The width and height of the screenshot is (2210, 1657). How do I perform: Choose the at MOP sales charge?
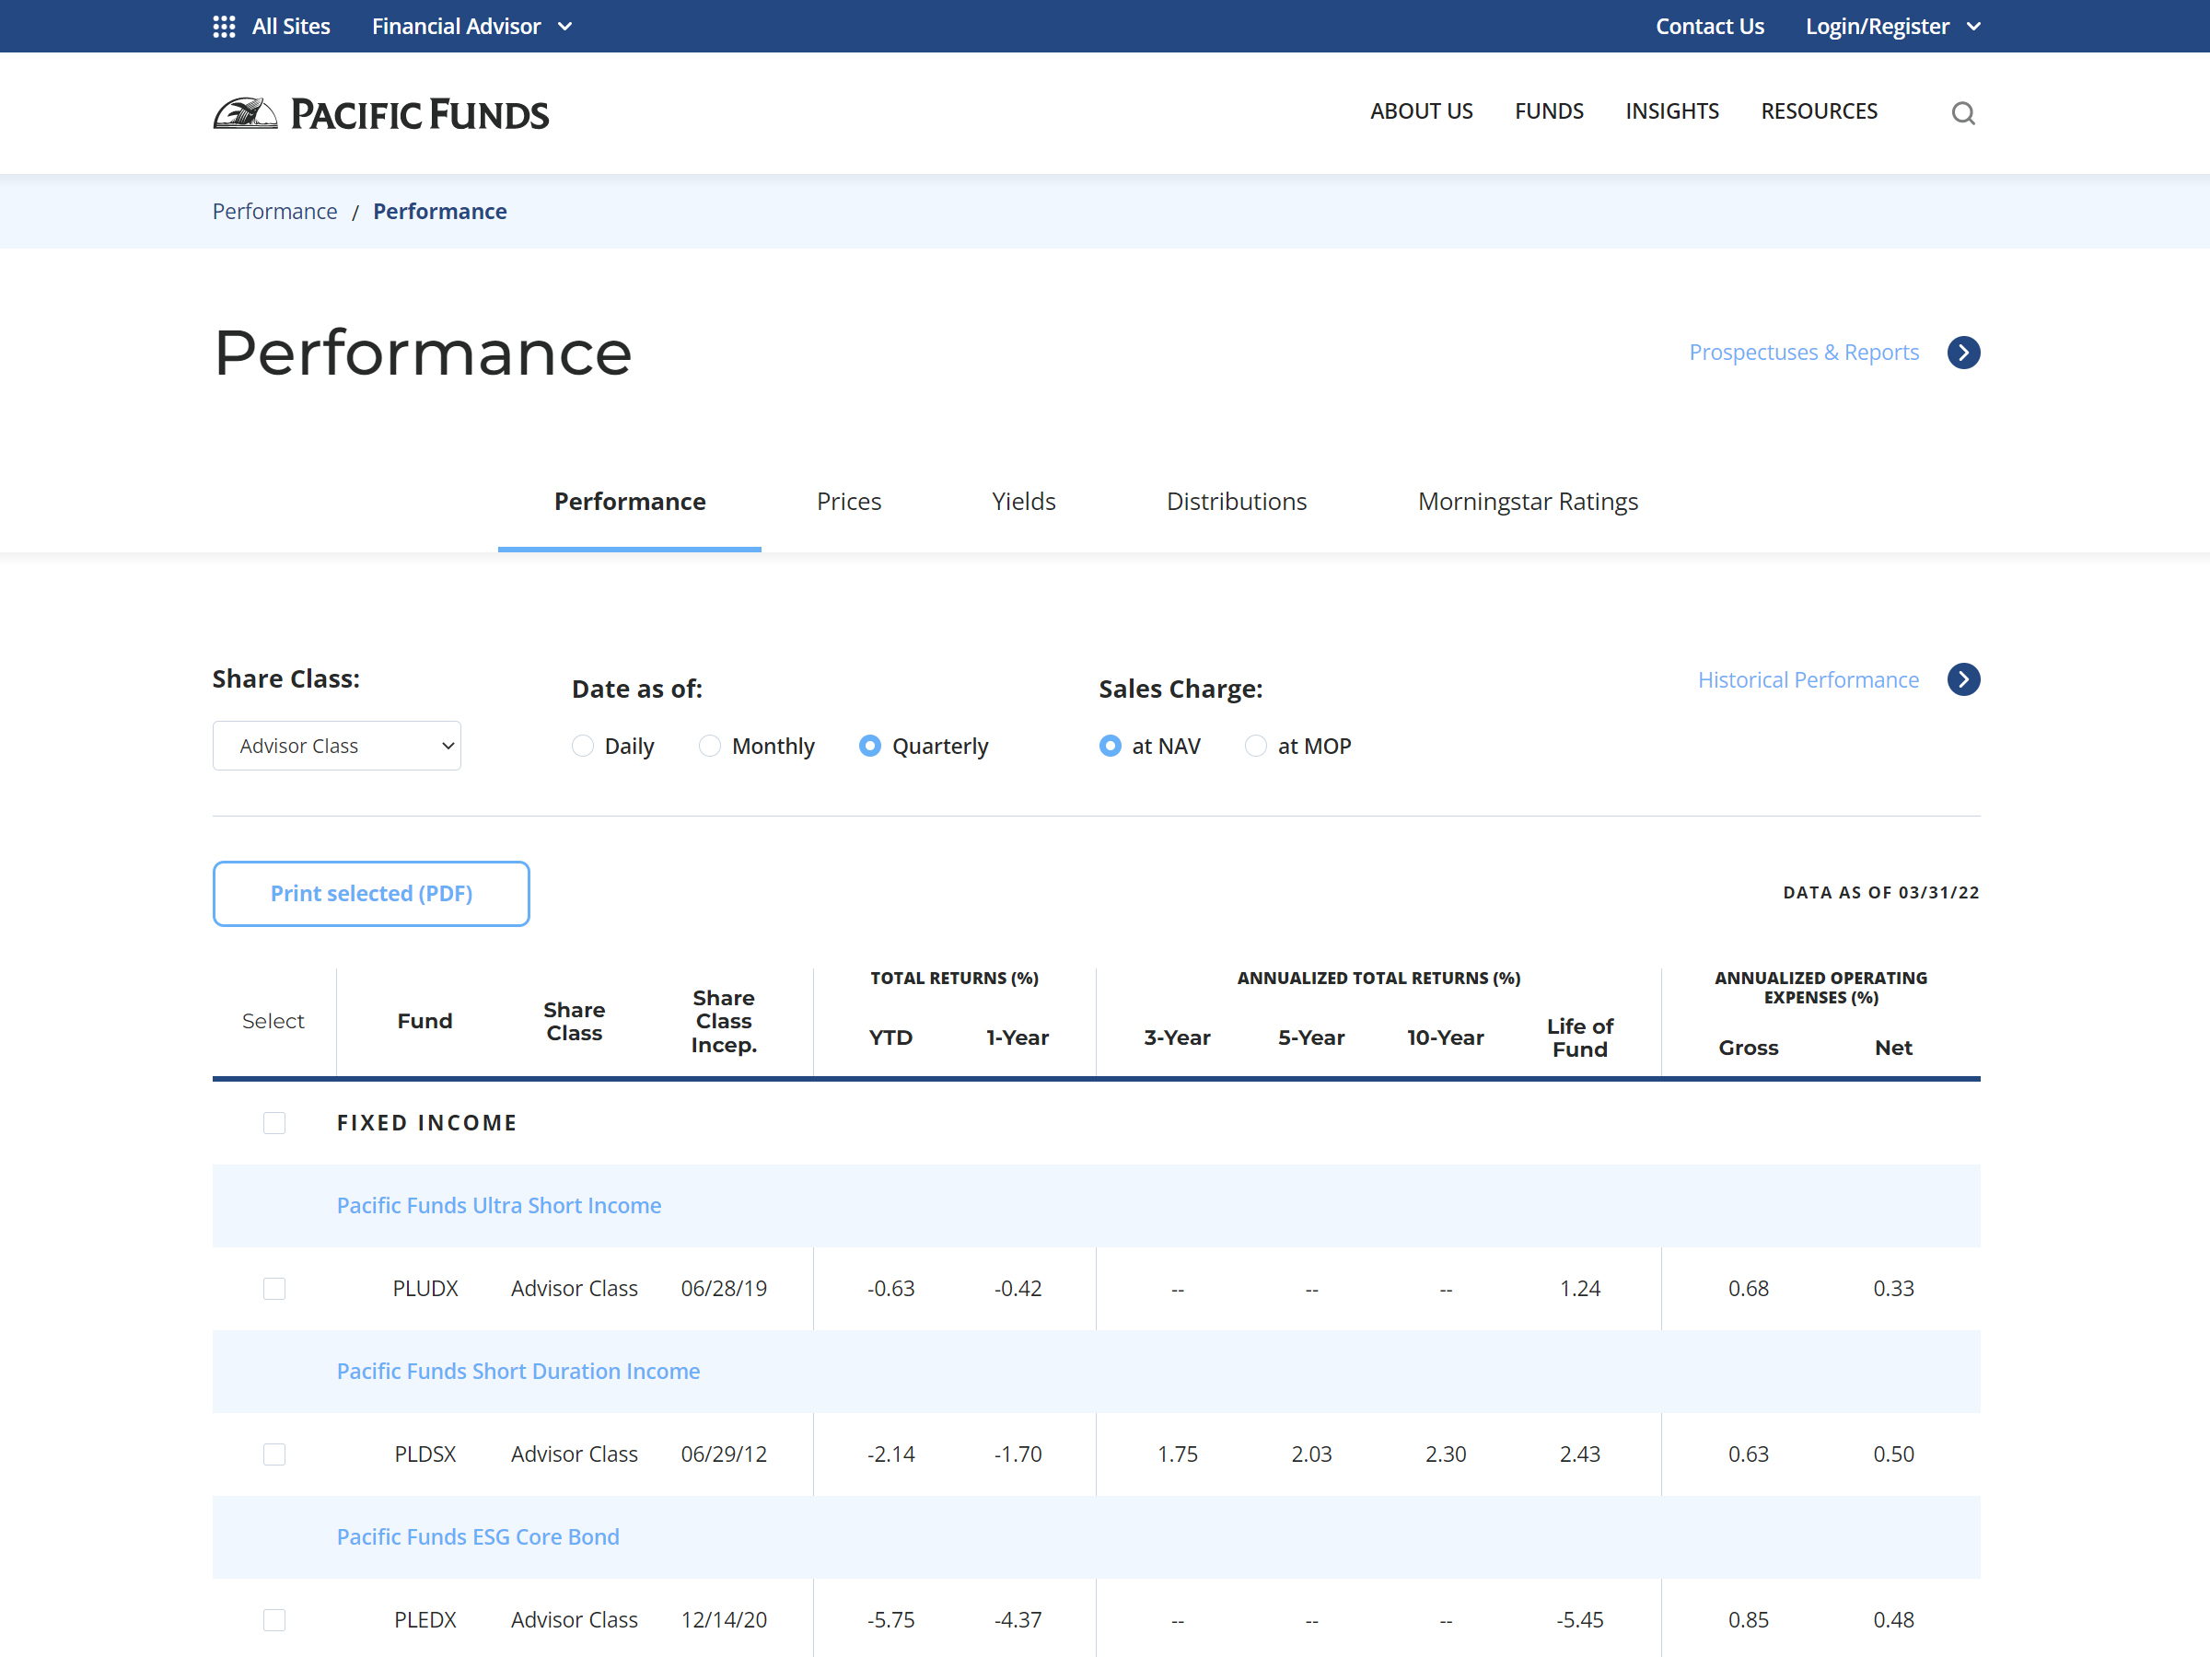1256,746
